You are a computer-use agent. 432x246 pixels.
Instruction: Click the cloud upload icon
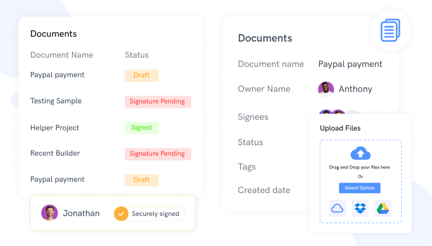coord(360,153)
